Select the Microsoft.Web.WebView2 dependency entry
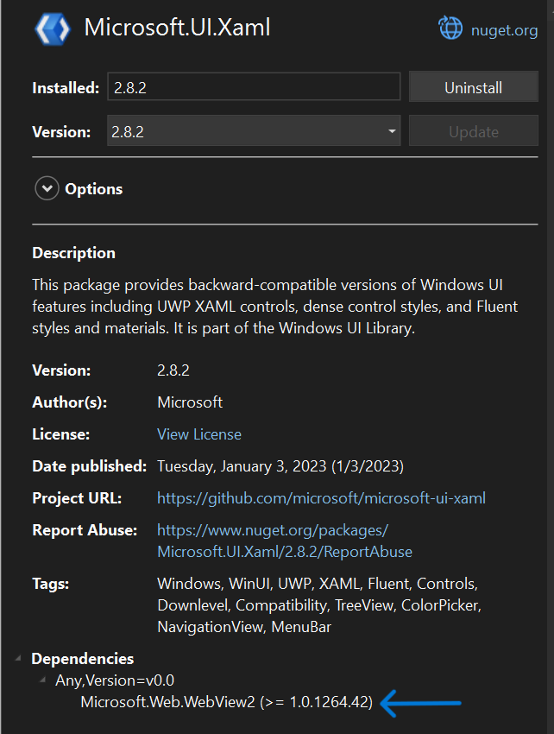This screenshot has height=734, width=554. click(x=223, y=702)
